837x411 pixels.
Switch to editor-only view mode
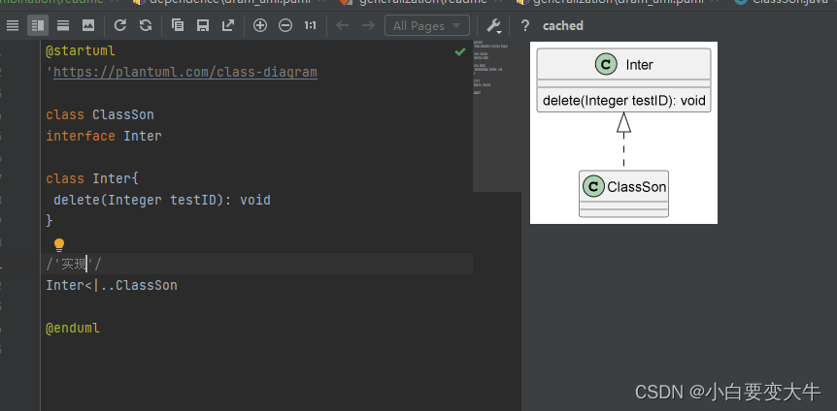13,25
